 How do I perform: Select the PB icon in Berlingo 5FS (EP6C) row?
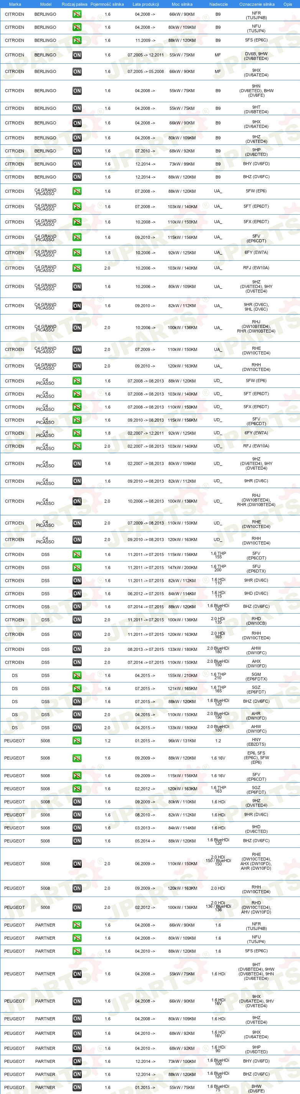tap(77, 40)
